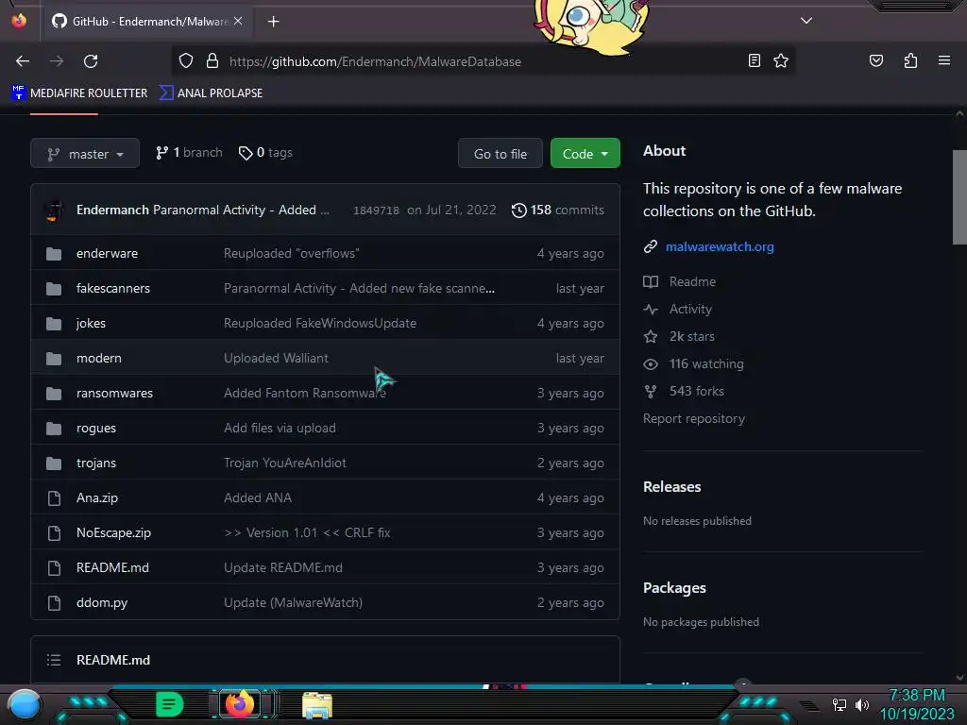This screenshot has height=725, width=967.
Task: Save the page to Pocket with its icon
Action: pos(875,60)
